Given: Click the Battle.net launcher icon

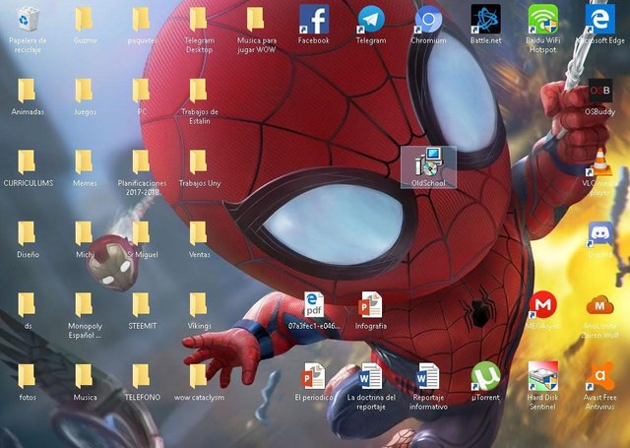Looking at the screenshot, I should 485,20.
